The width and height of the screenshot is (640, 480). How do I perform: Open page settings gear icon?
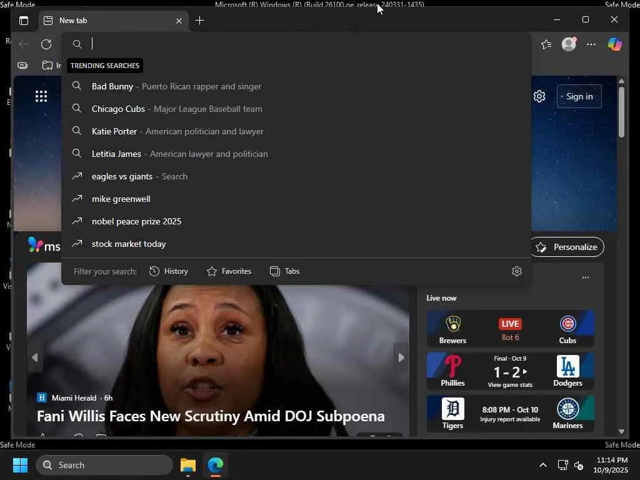point(539,96)
